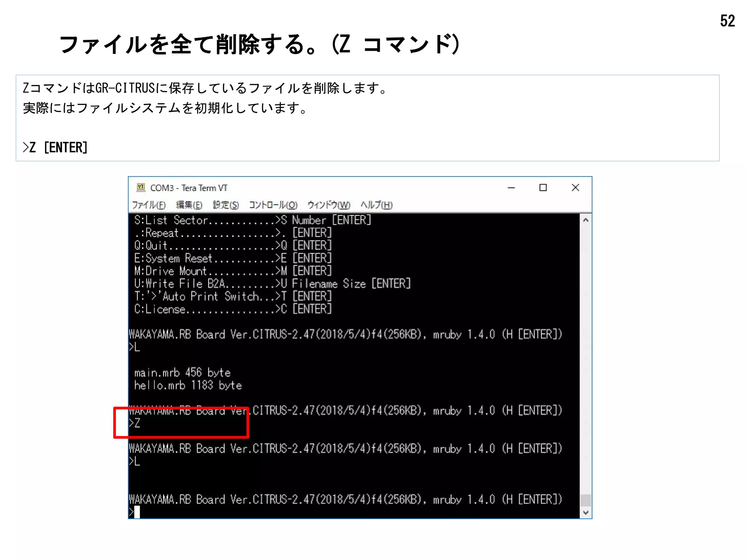Click the terminal scrollbar down arrow
Screen dimensions: 746x560
tap(586, 512)
